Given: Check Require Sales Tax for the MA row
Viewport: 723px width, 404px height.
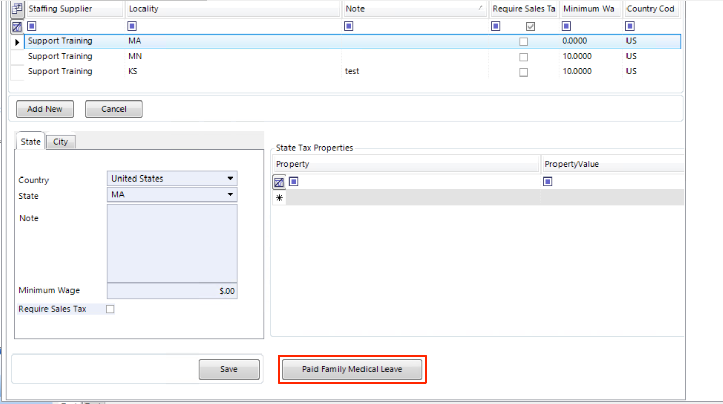Looking at the screenshot, I should (523, 42).
